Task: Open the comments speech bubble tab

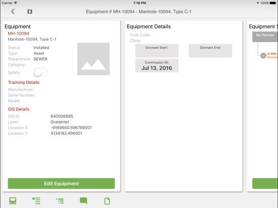Action: pyautogui.click(x=84, y=201)
